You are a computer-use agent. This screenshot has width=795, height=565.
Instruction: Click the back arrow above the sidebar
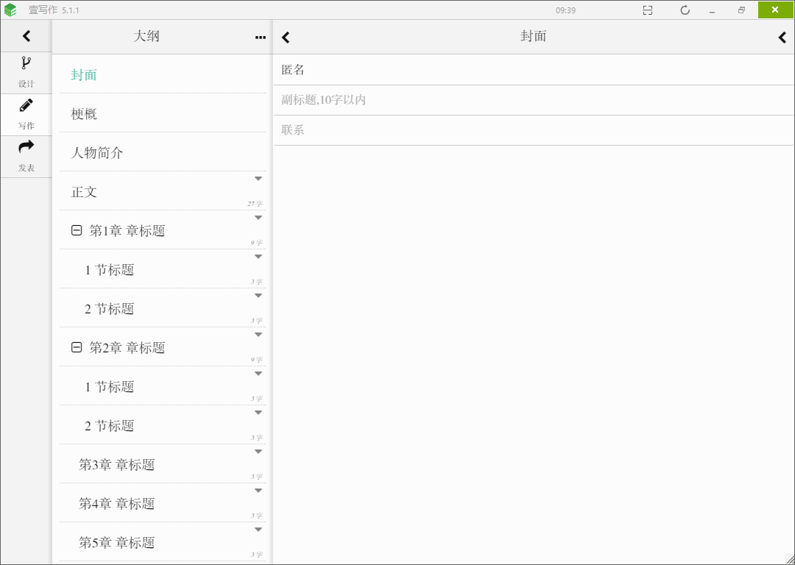[26, 35]
